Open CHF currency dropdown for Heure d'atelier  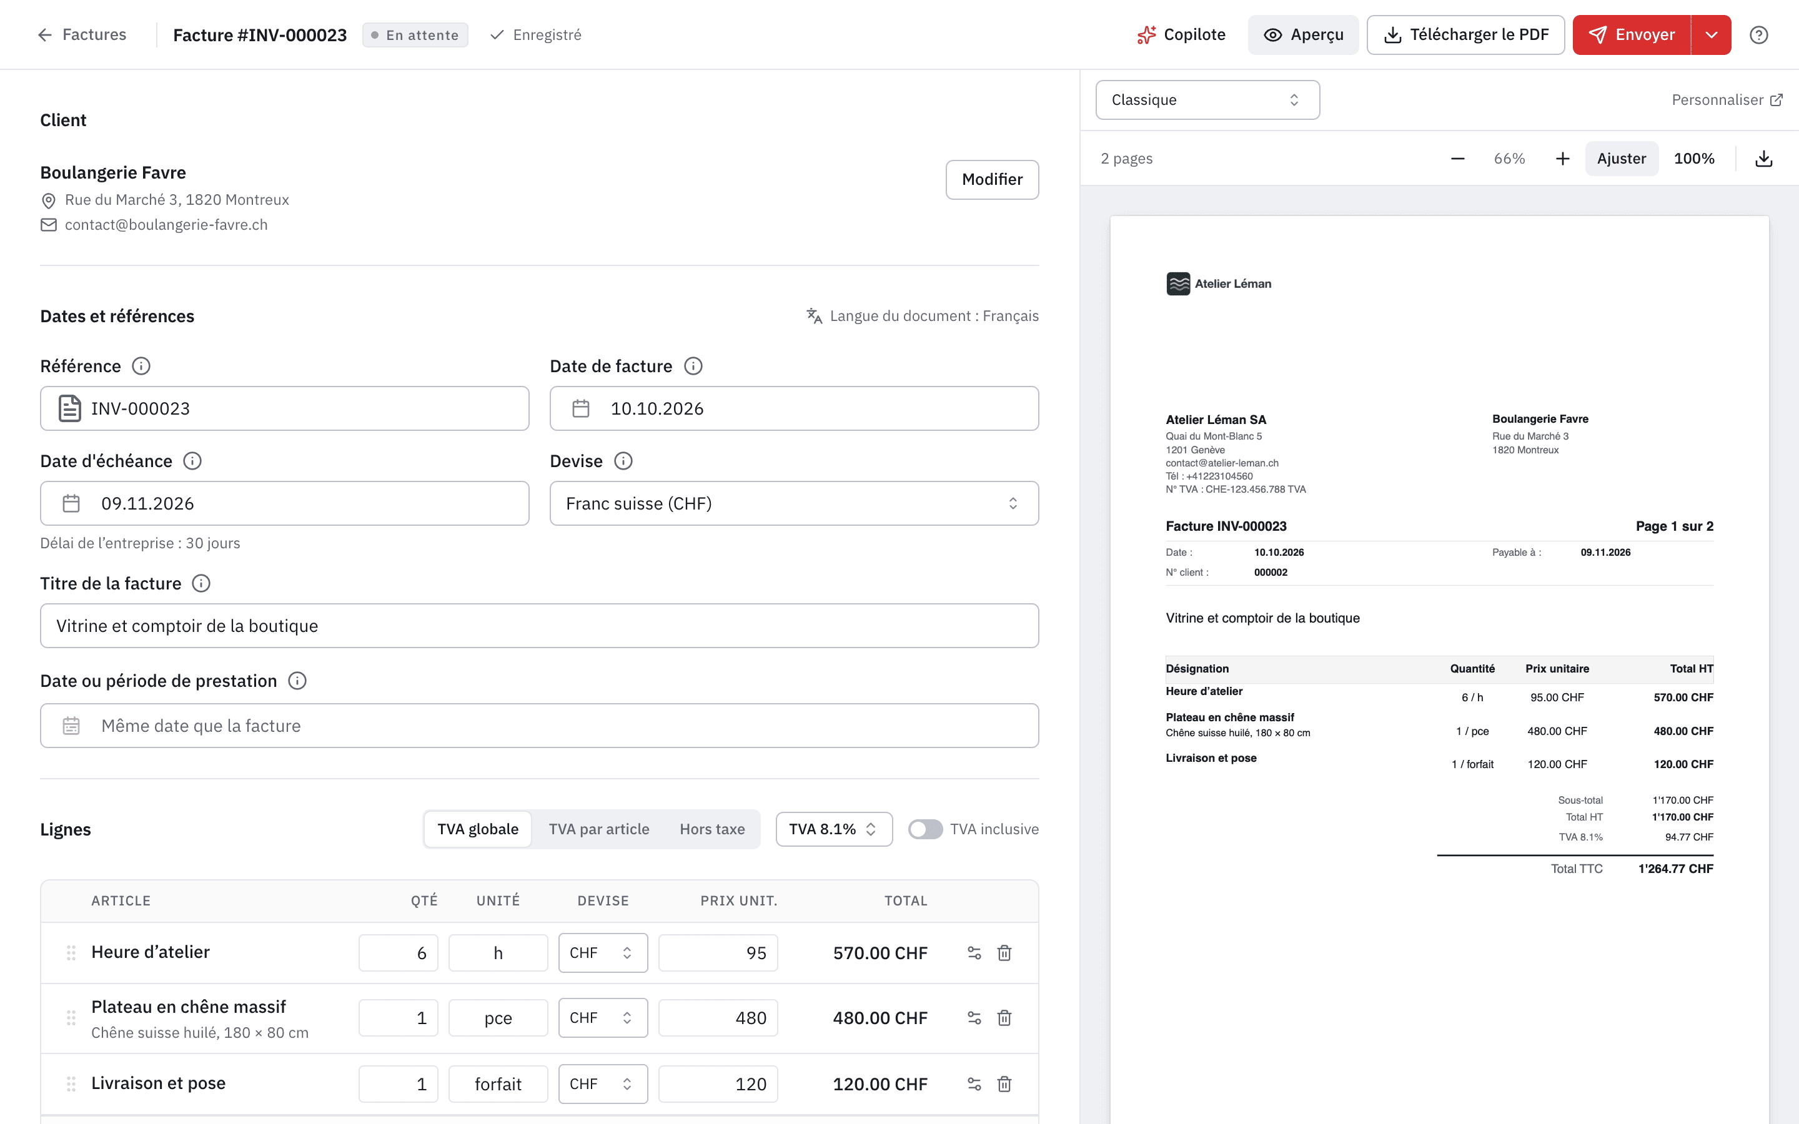[x=603, y=953]
